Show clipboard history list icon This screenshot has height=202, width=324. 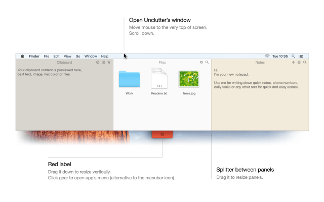pyautogui.click(x=103, y=62)
